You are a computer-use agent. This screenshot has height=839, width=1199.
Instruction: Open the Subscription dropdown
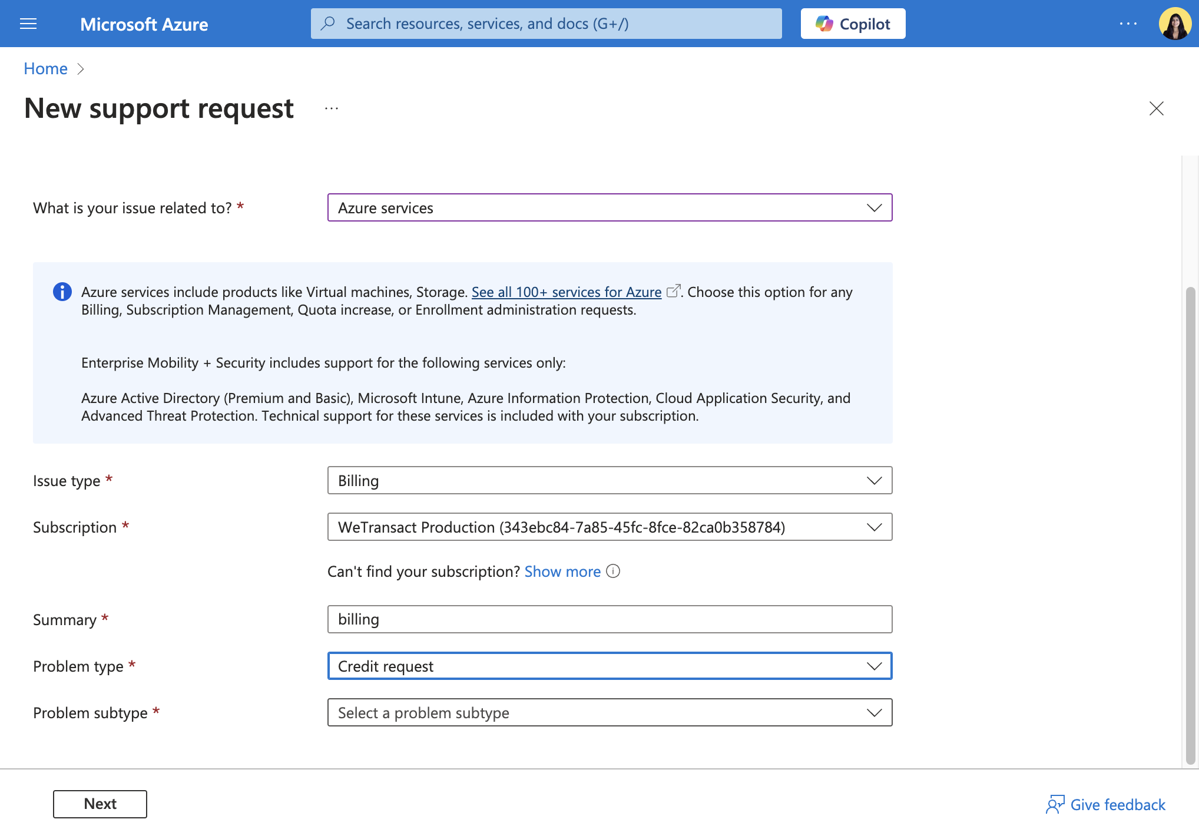610,527
